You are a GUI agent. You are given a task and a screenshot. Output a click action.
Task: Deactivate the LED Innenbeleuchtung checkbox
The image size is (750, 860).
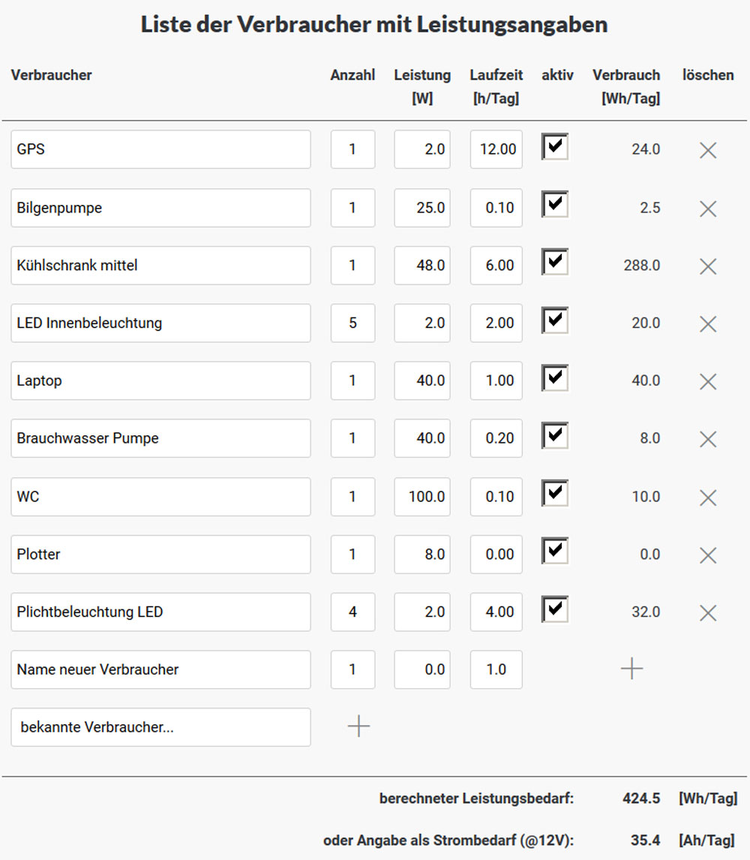click(555, 320)
